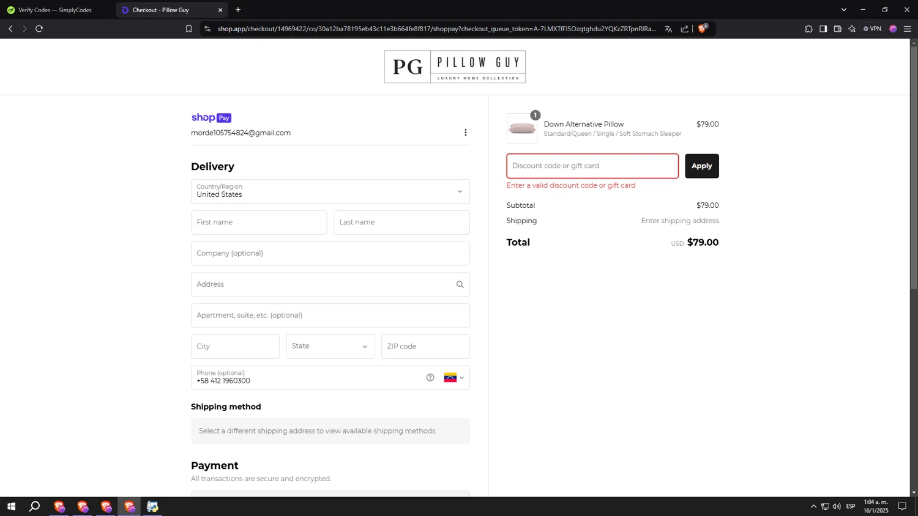Open the first Brave taskbar icon
918x516 pixels.
point(59,506)
